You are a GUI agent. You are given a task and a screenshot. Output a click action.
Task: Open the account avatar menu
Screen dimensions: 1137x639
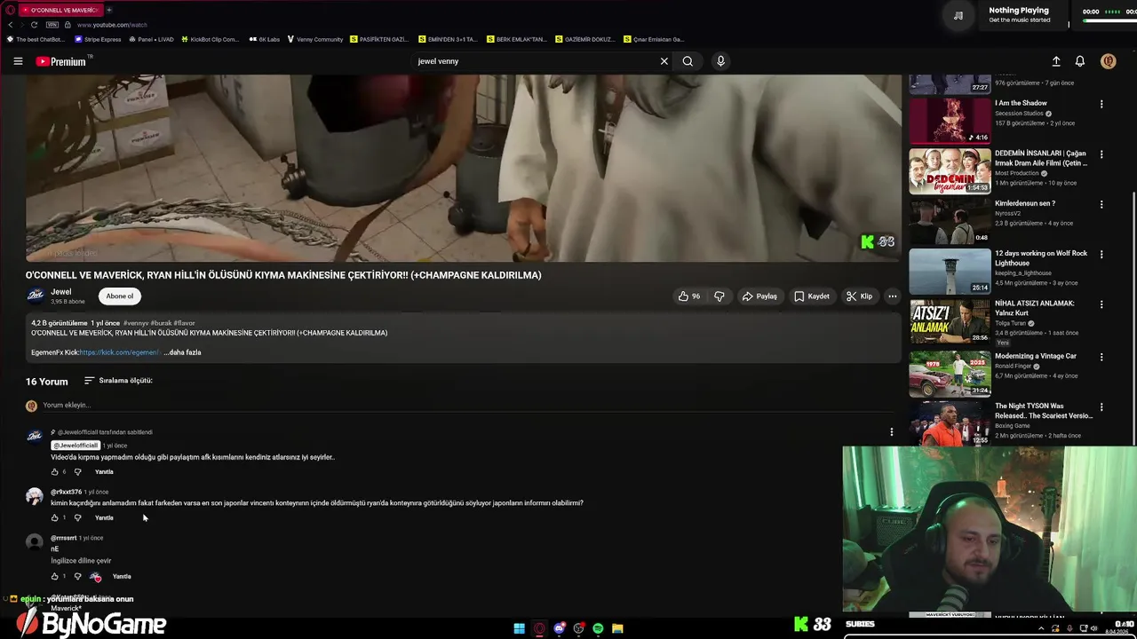tap(1108, 61)
